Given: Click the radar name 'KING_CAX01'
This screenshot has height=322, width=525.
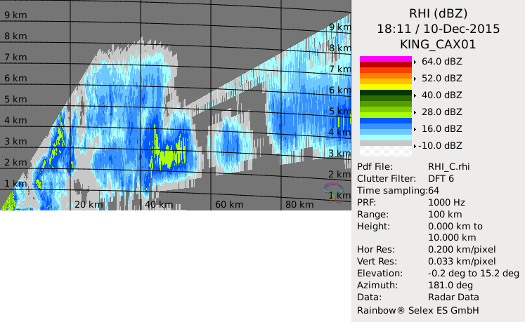Looking at the screenshot, I should (439, 44).
